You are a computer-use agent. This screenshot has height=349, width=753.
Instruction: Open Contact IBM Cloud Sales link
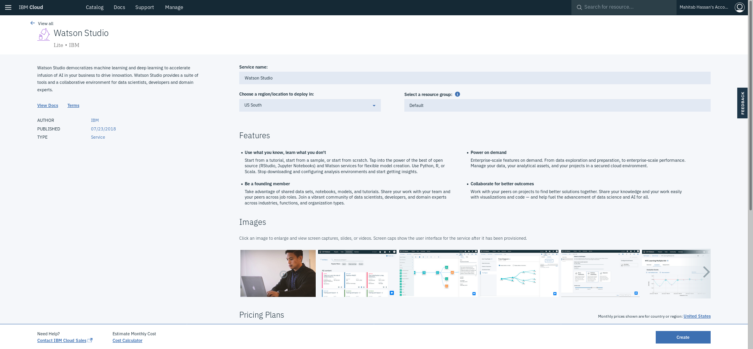point(62,340)
